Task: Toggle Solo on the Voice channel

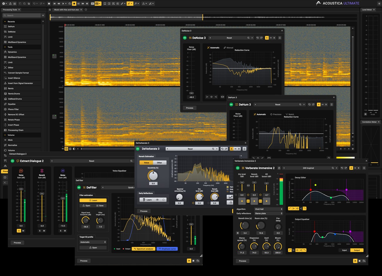Action: click(19, 231)
